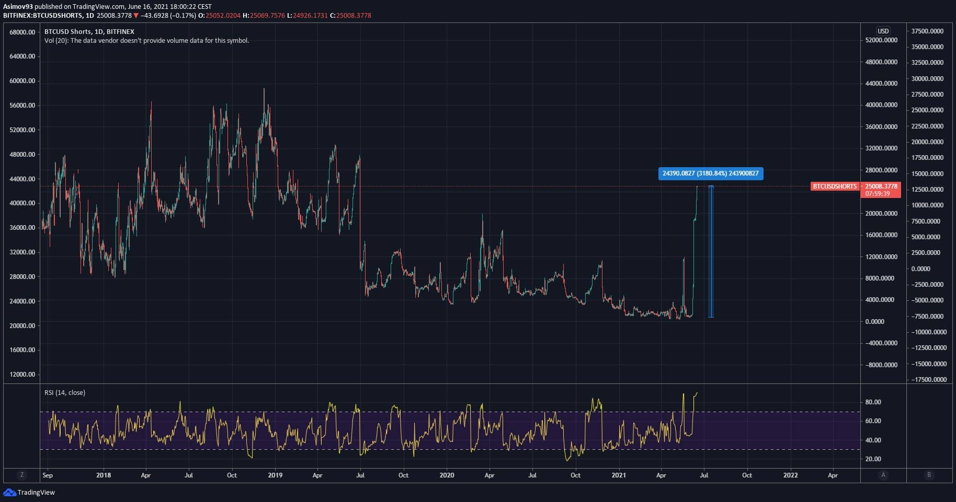Screen dimensions: 956x502
Task: Click the TradingView cloud logo icon
Action: (9, 492)
